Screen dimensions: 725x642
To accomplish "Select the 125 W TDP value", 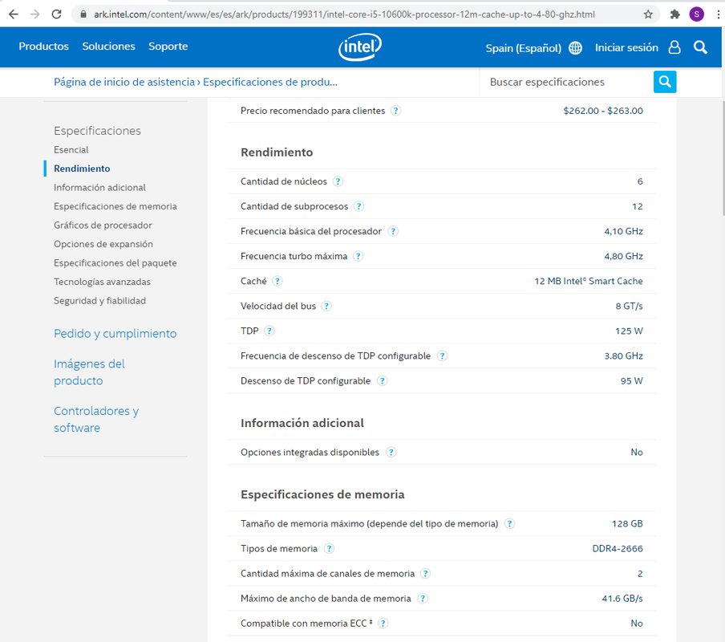I will [629, 331].
